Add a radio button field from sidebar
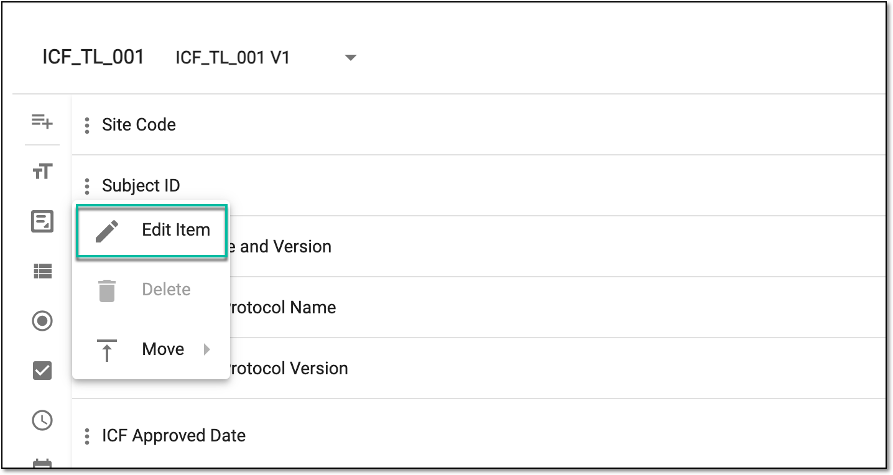This screenshot has width=893, height=475. pyautogui.click(x=42, y=321)
